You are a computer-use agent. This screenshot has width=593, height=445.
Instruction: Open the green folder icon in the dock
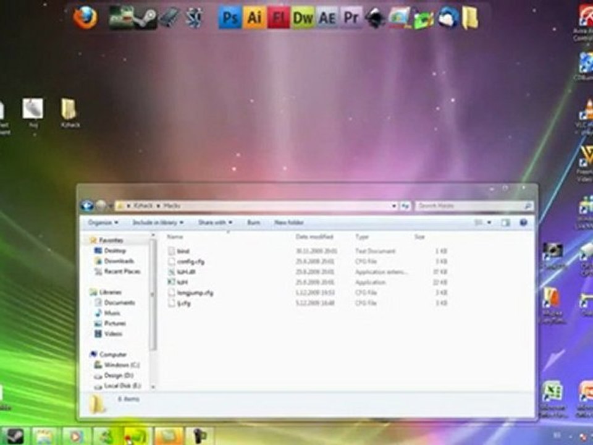(x=424, y=19)
